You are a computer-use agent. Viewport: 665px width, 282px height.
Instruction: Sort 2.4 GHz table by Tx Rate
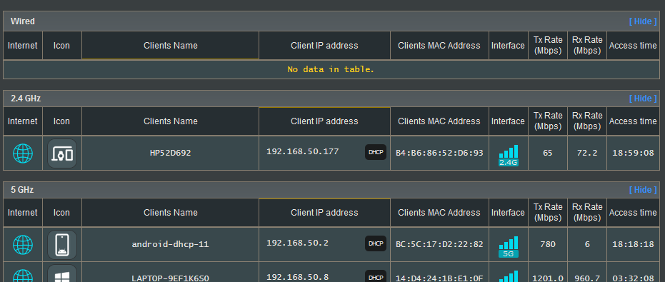(548, 121)
